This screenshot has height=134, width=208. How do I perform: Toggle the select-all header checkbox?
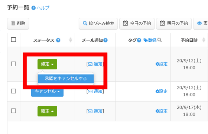tap(13, 39)
